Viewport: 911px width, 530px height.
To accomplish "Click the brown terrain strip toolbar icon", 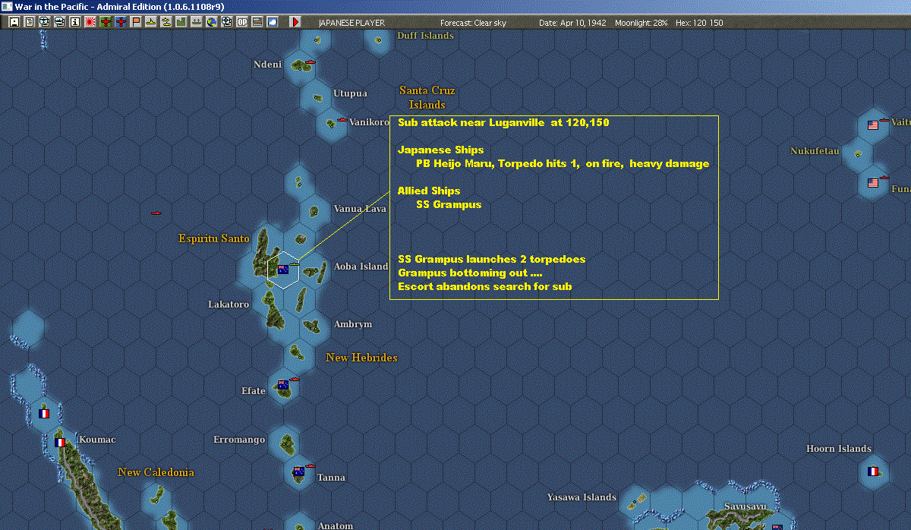I will coord(257,22).
